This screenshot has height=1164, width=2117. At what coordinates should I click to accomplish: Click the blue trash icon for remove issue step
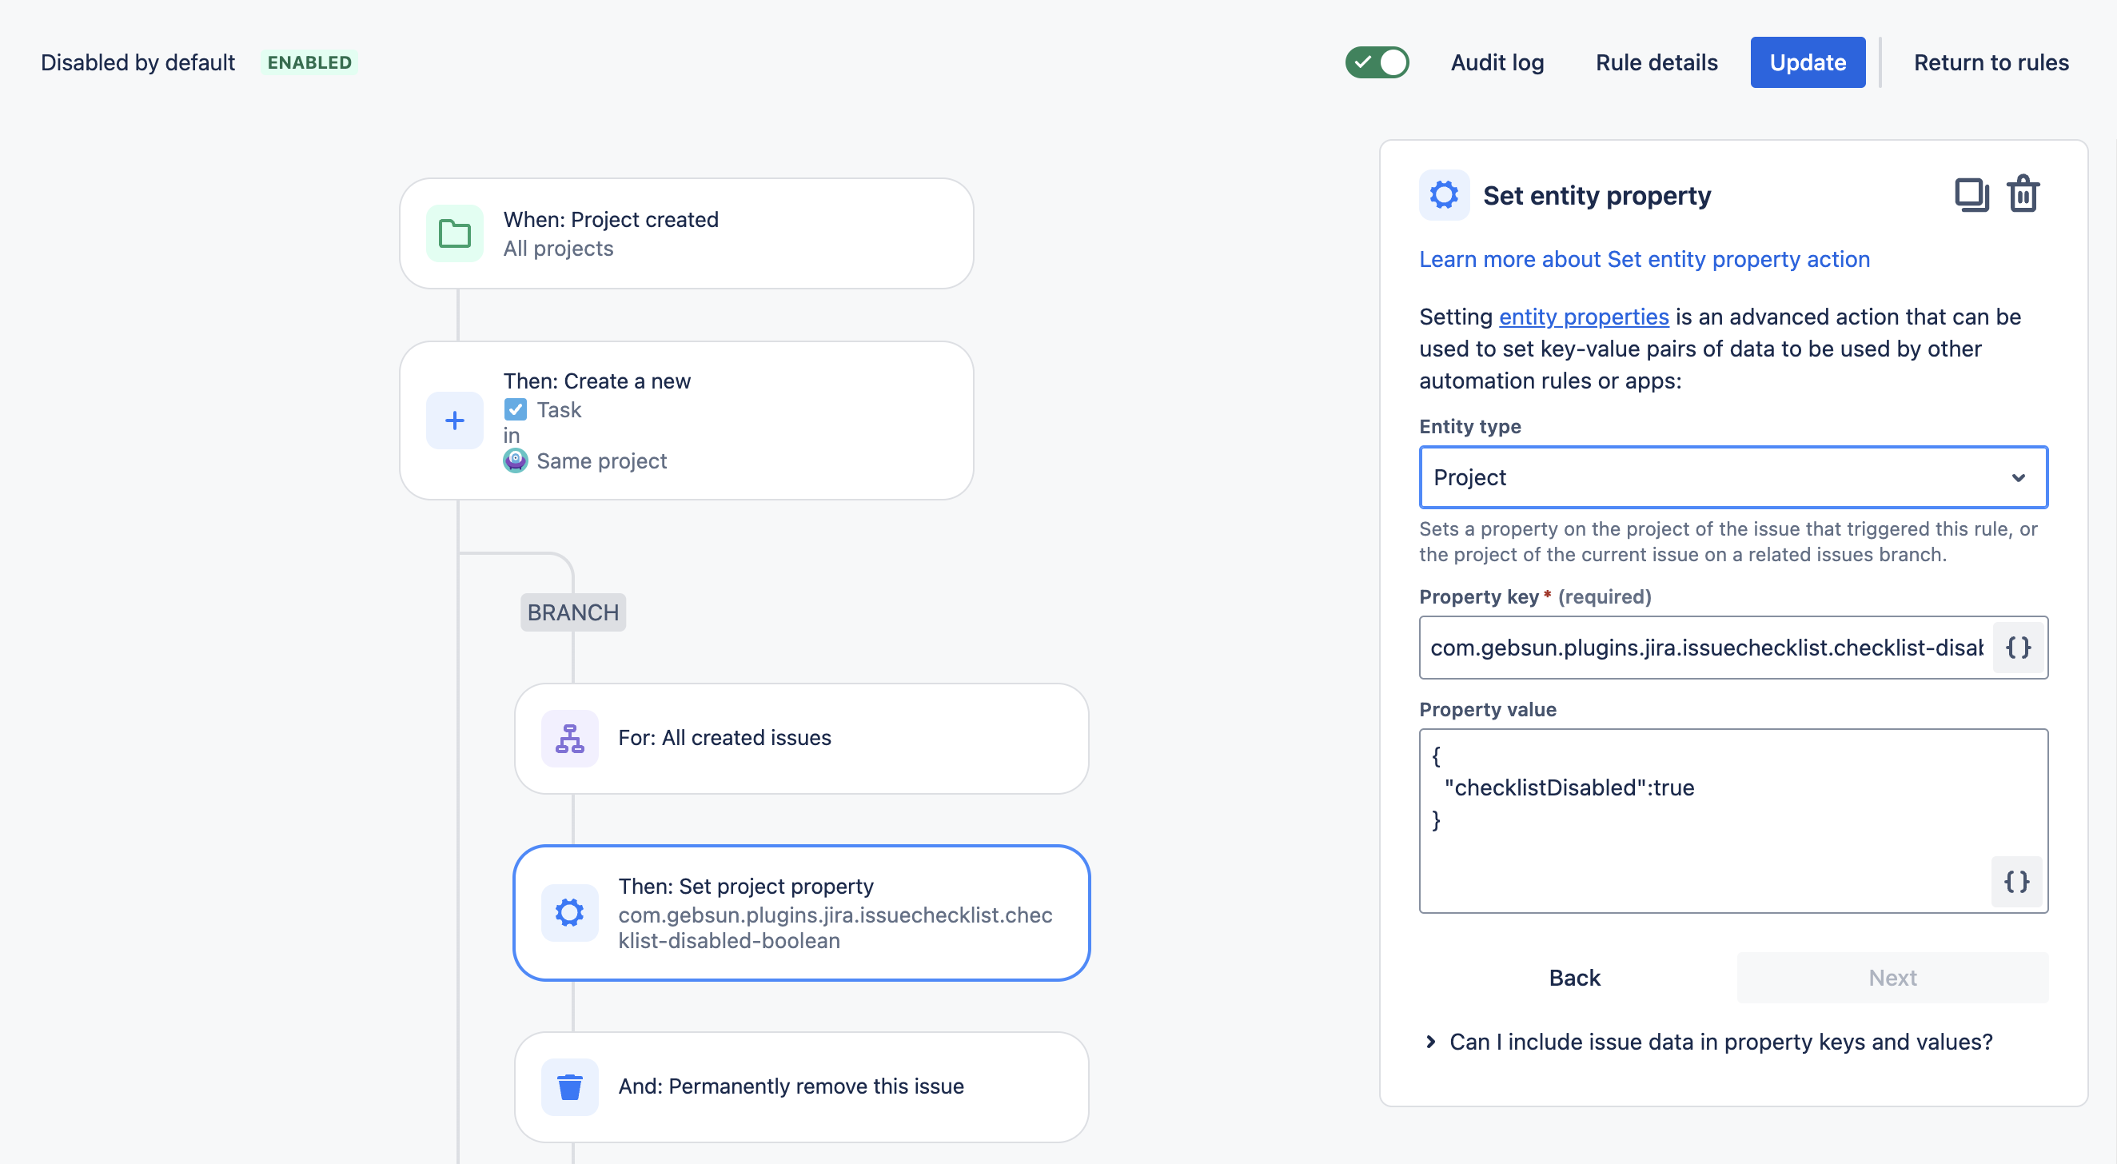click(x=569, y=1086)
